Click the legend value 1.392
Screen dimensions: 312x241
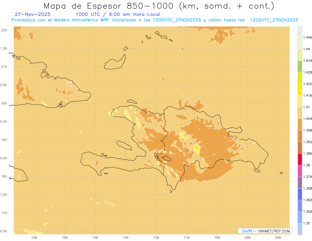[x=307, y=142]
